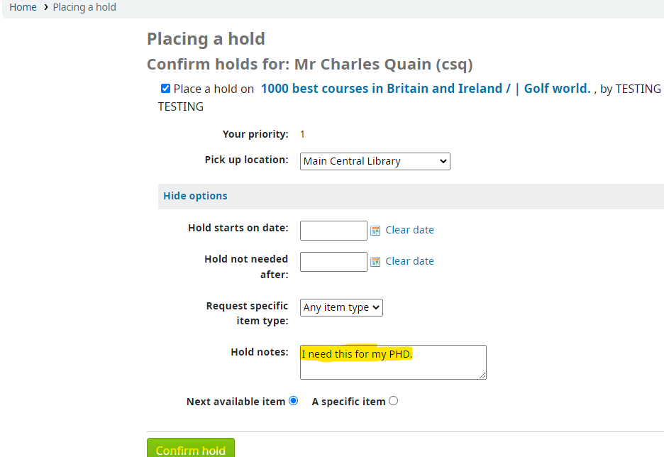Select the Next available item radio button

coord(293,401)
